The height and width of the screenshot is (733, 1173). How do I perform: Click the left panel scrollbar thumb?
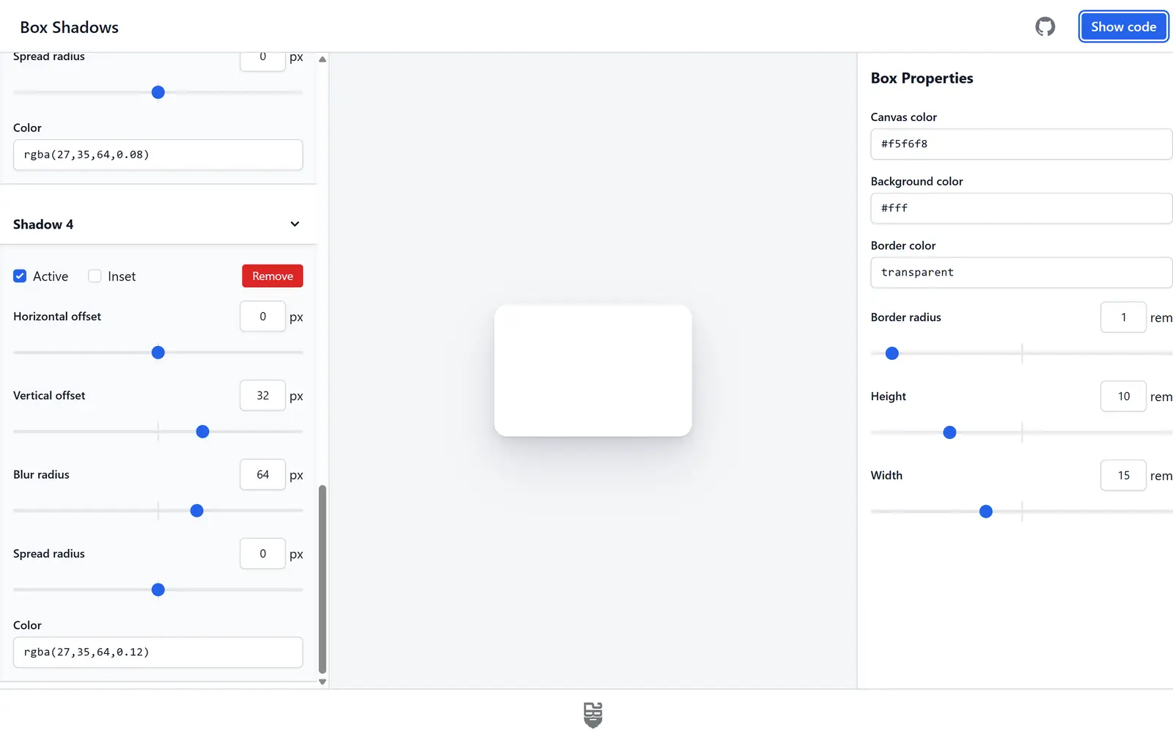pos(323,579)
